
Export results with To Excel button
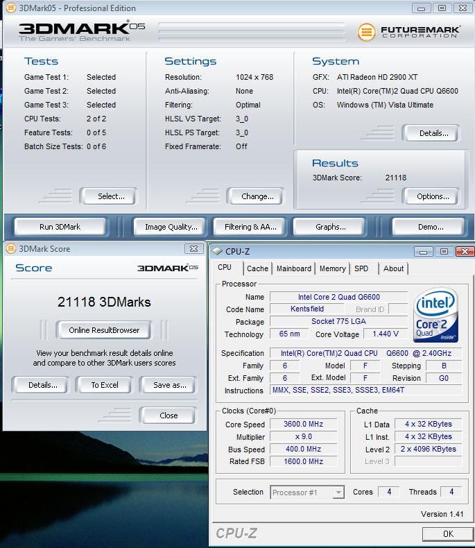pyautogui.click(x=105, y=385)
